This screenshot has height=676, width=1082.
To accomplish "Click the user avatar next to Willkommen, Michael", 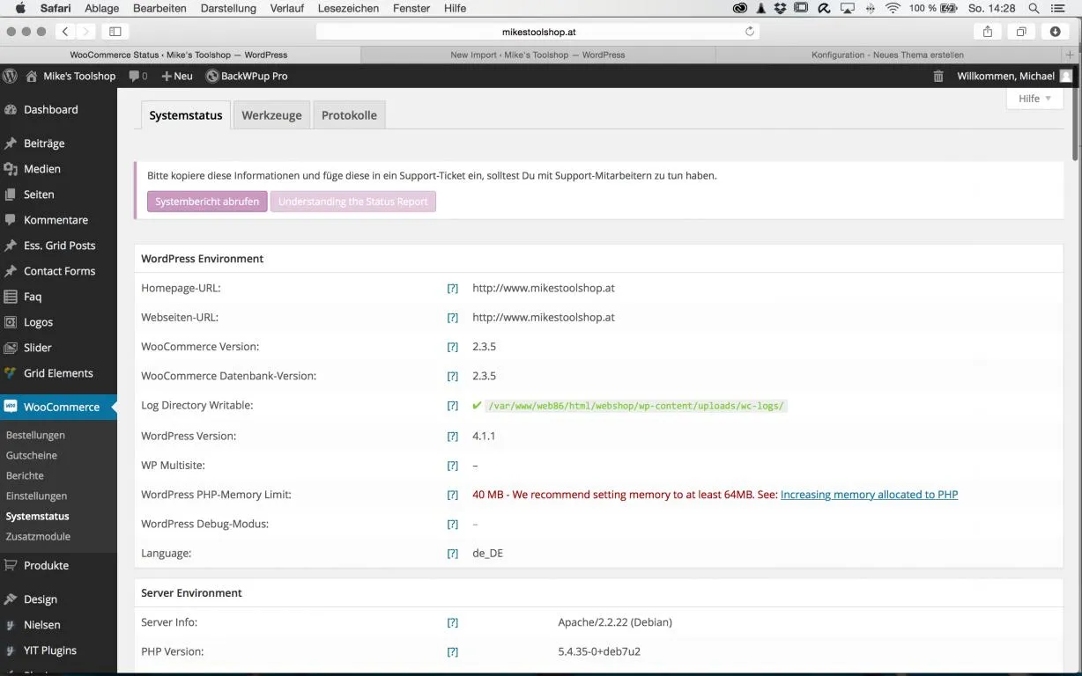I will (x=1066, y=76).
